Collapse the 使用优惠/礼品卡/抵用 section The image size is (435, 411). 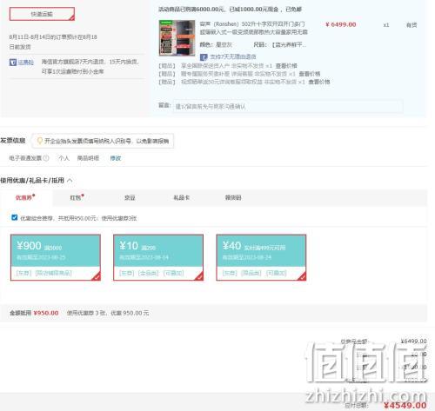[x=70, y=181]
